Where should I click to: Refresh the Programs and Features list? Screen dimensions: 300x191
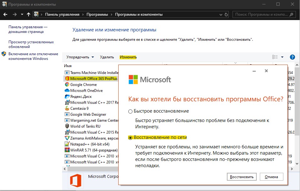coord(226,14)
